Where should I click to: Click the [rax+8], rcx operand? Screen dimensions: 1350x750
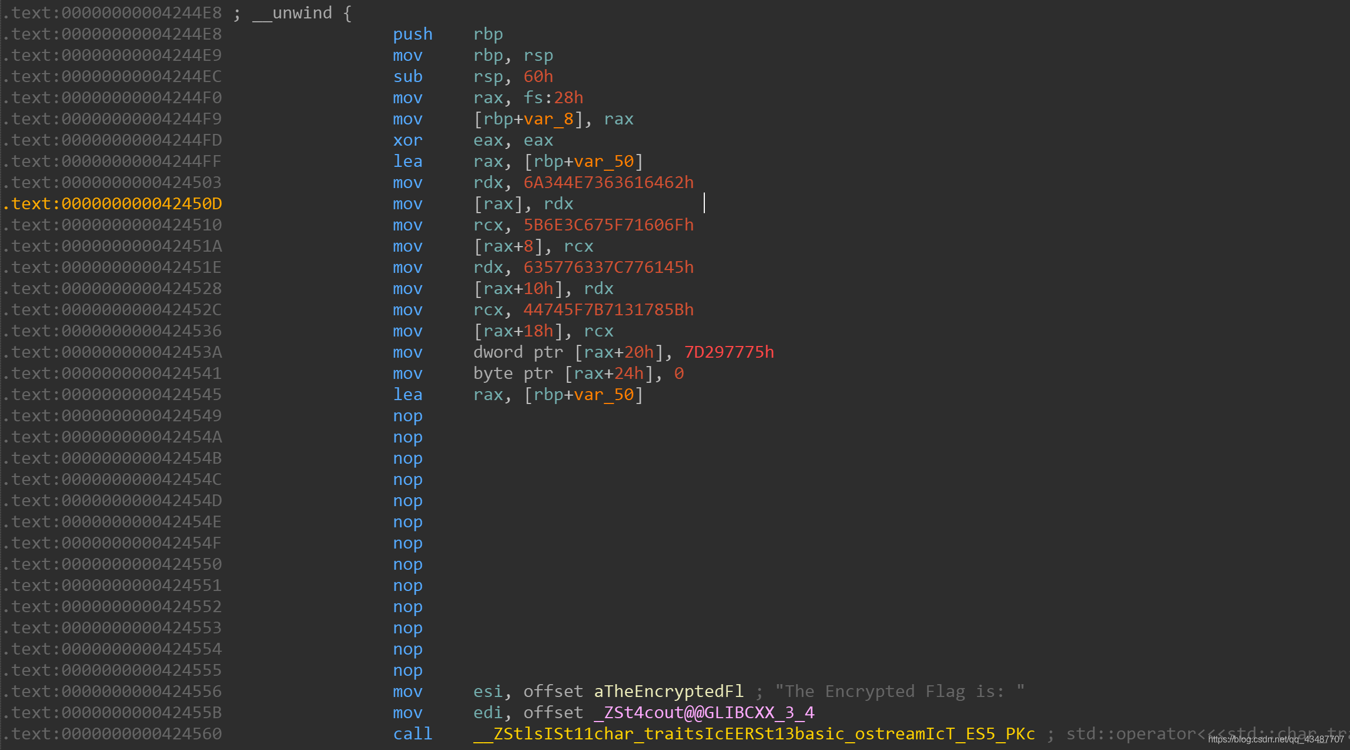533,246
